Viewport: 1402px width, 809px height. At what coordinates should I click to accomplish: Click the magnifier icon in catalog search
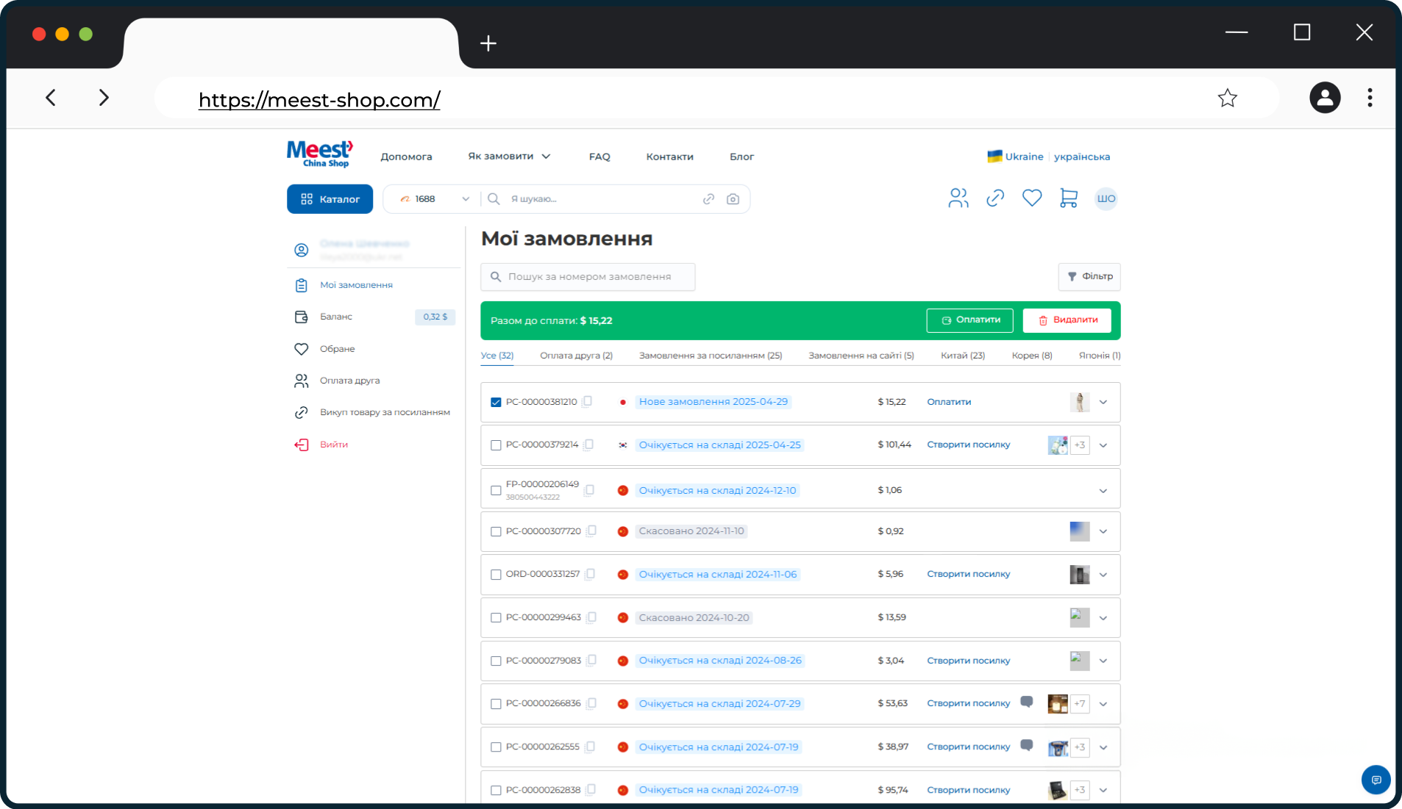(x=494, y=199)
